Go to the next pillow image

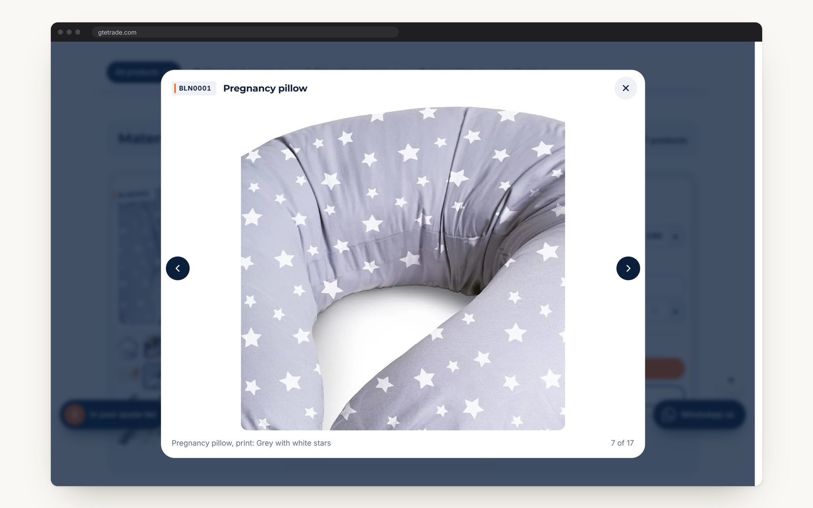(x=628, y=268)
